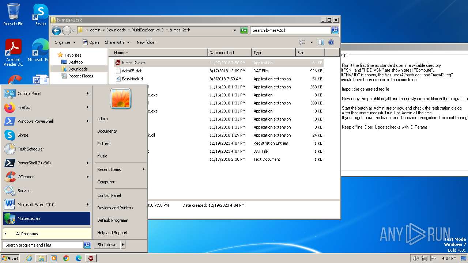The height and width of the screenshot is (263, 468).
Task: Click the volume tray icon
Action: pos(415,258)
